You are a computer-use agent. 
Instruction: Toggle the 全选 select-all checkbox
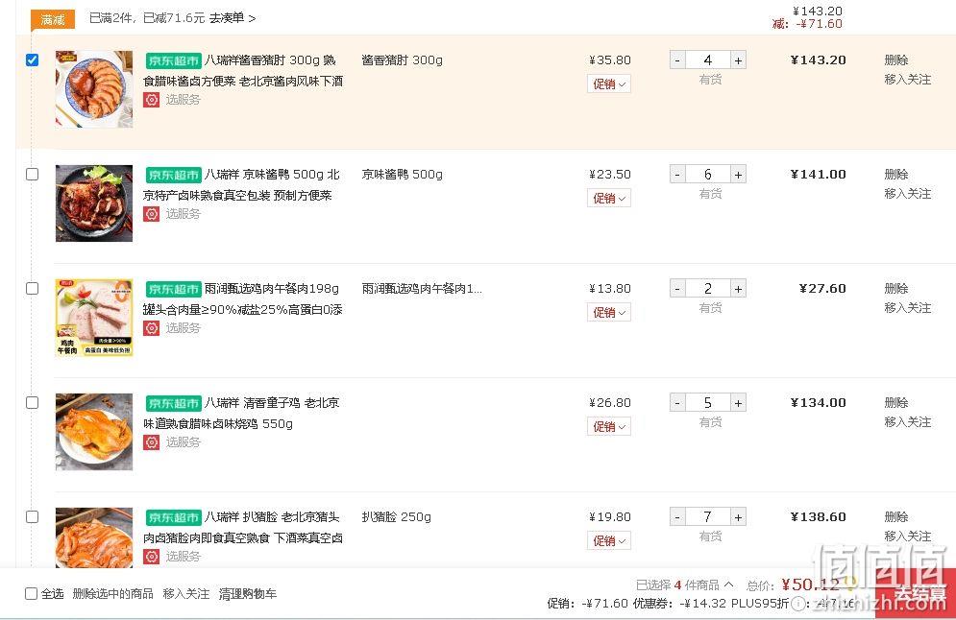31,593
